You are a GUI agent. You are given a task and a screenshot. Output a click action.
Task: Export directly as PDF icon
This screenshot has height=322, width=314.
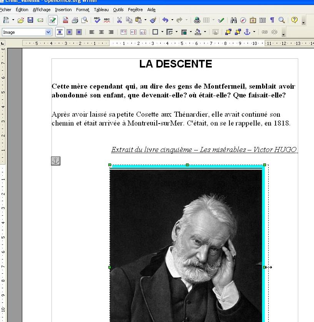(65, 20)
